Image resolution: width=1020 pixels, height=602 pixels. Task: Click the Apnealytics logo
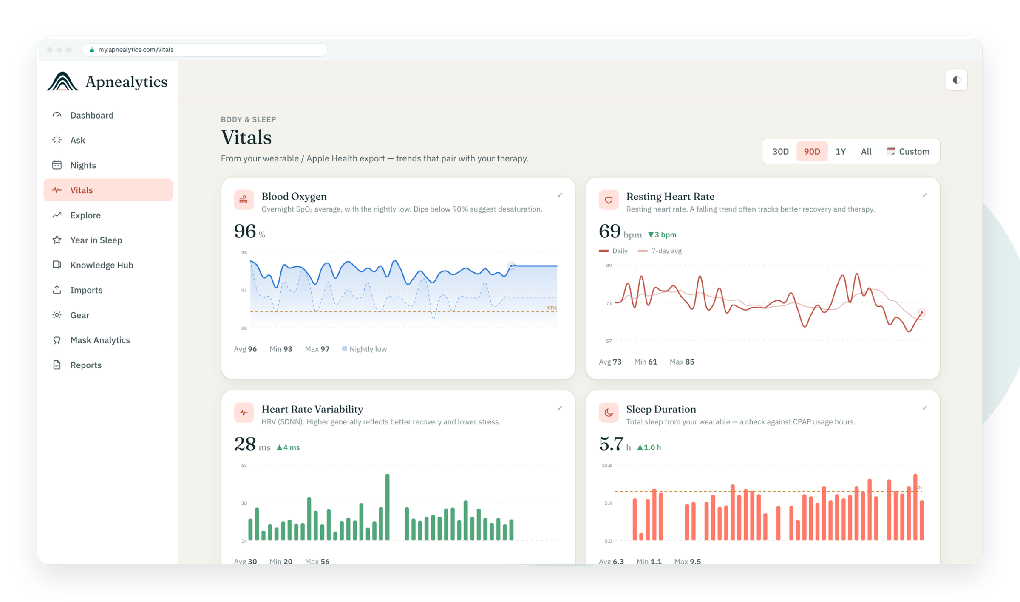pos(107,81)
